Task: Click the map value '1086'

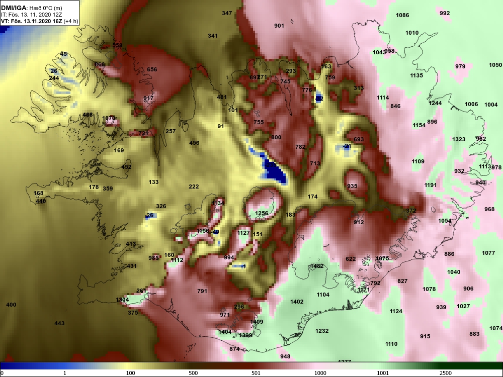Action: pyautogui.click(x=402, y=15)
